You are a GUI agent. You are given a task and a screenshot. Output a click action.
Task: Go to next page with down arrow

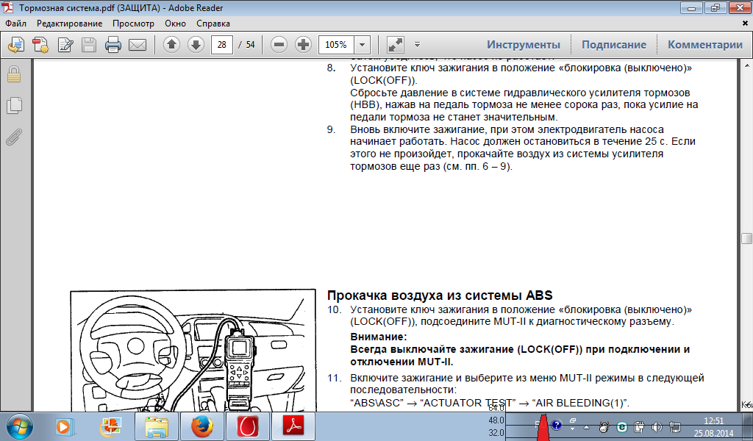click(196, 45)
